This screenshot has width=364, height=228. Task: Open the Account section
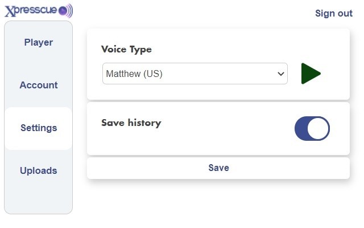38,85
